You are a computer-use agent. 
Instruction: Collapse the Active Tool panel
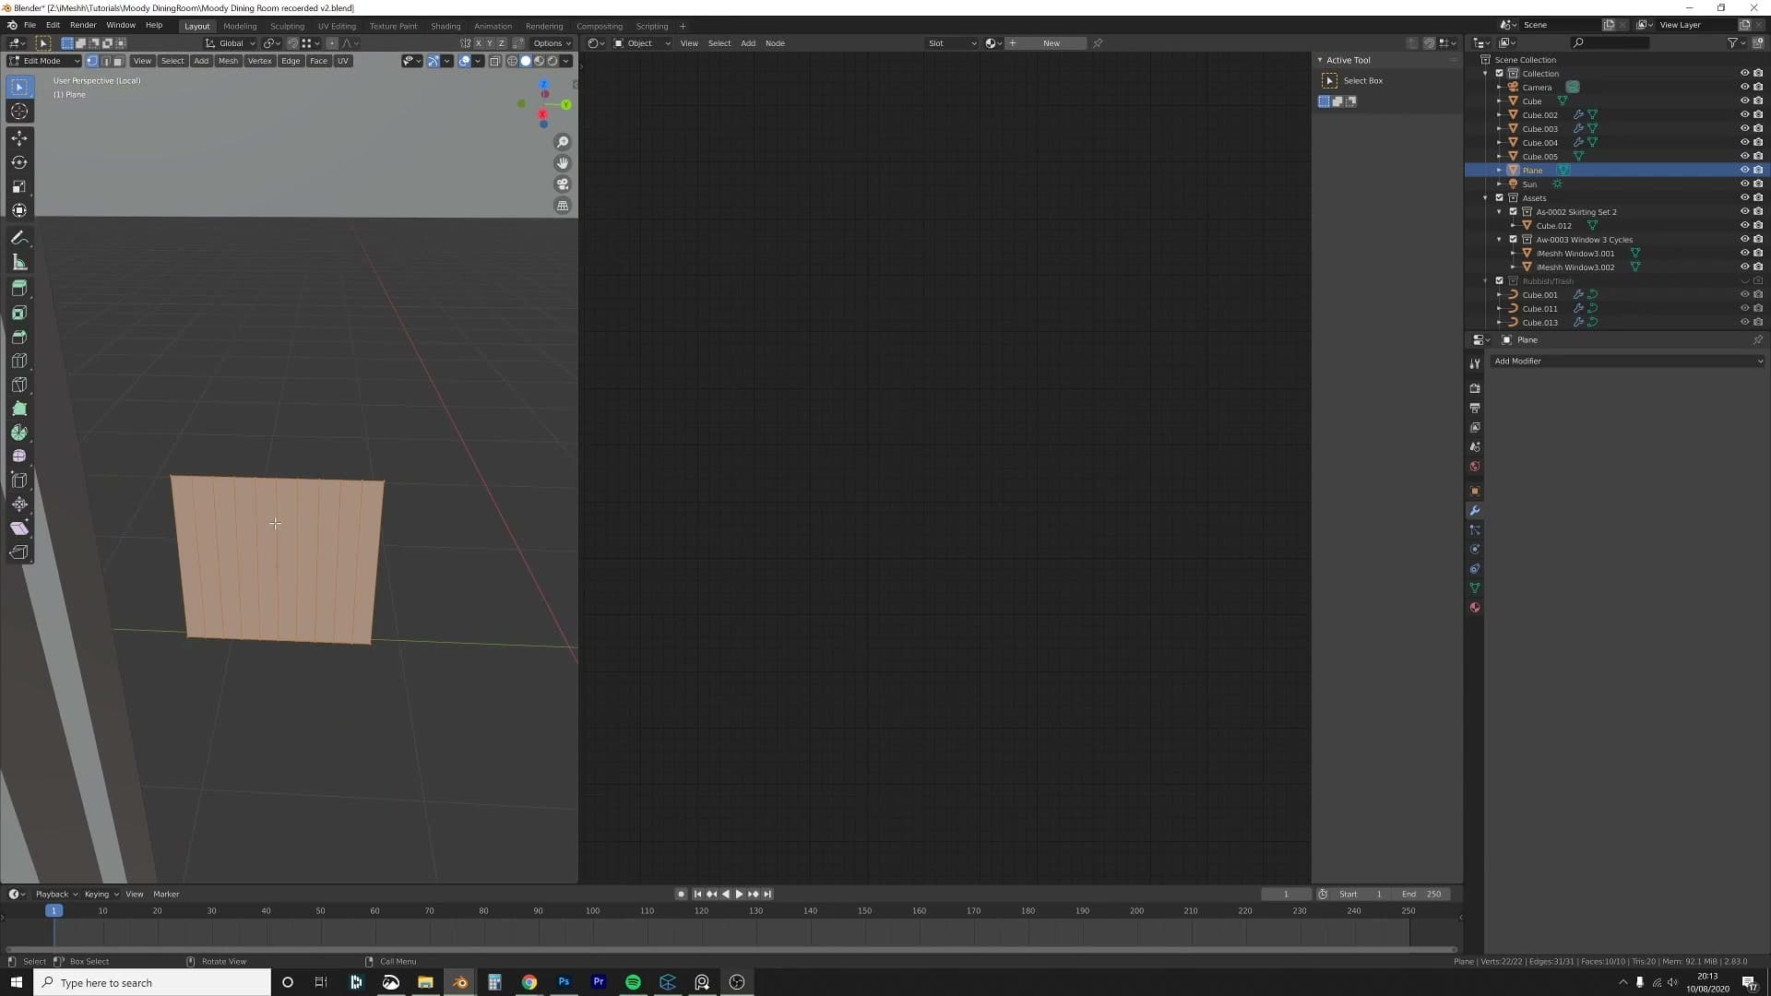1320,60
